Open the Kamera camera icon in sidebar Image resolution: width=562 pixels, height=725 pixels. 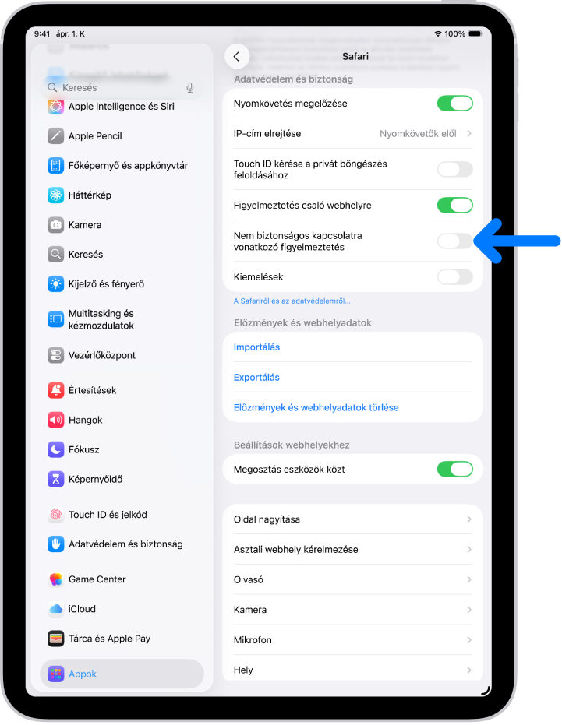tap(55, 225)
